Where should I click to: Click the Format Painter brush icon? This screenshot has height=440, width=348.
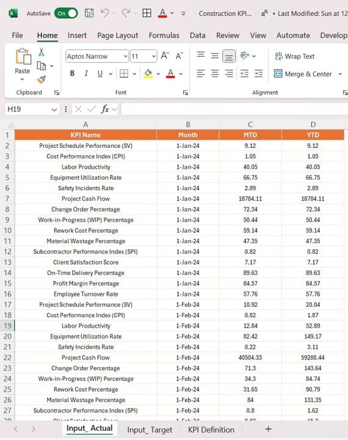tap(42, 79)
